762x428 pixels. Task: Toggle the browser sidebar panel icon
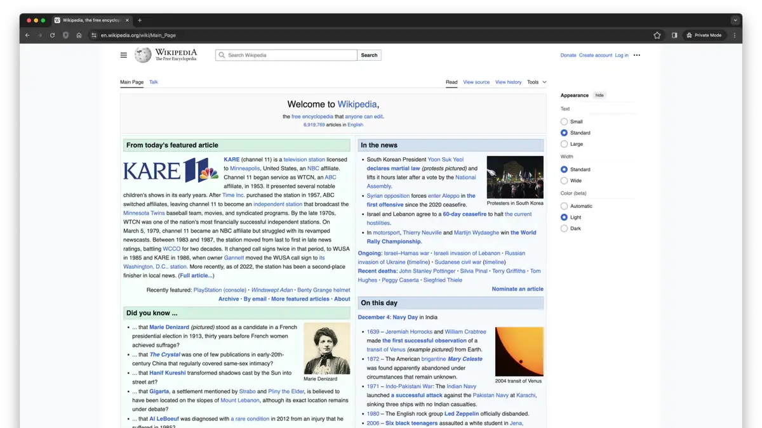(x=674, y=36)
